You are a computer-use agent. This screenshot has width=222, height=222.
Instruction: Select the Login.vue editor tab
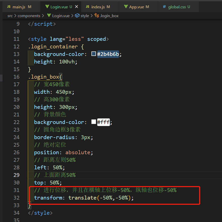pos(61,7)
